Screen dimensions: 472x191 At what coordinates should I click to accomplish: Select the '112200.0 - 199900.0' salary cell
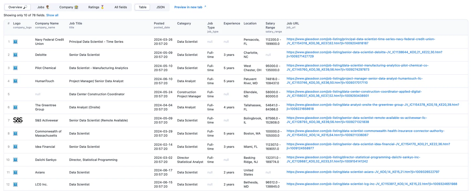pyautogui.click(x=273, y=42)
